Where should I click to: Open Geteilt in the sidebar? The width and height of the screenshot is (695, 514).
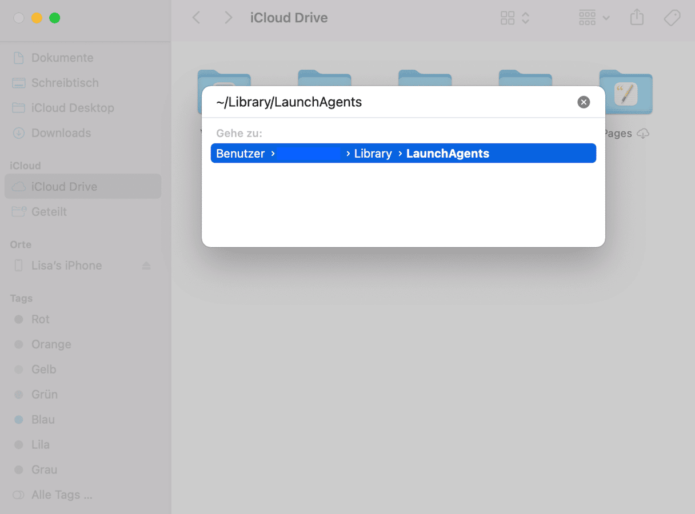click(x=83, y=212)
